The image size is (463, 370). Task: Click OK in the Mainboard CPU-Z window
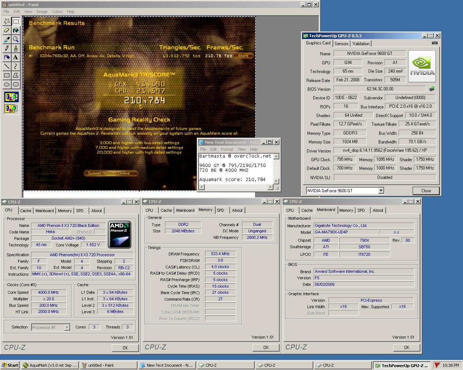407,347
